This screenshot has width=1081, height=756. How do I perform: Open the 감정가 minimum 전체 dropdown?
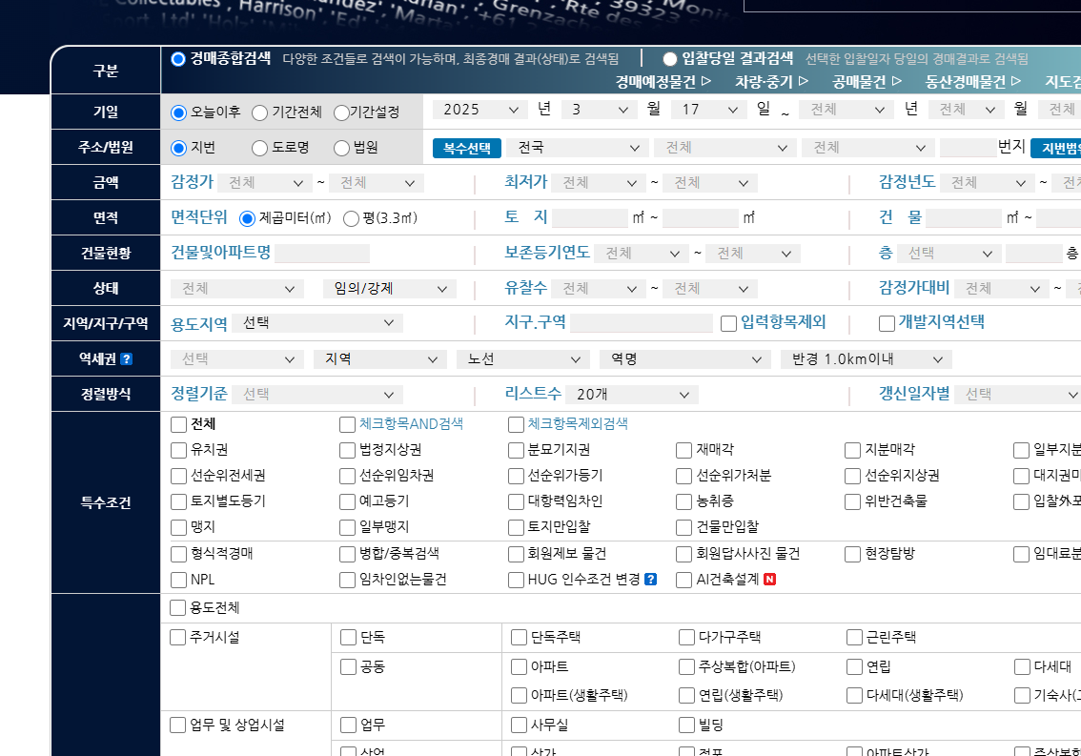click(x=265, y=183)
